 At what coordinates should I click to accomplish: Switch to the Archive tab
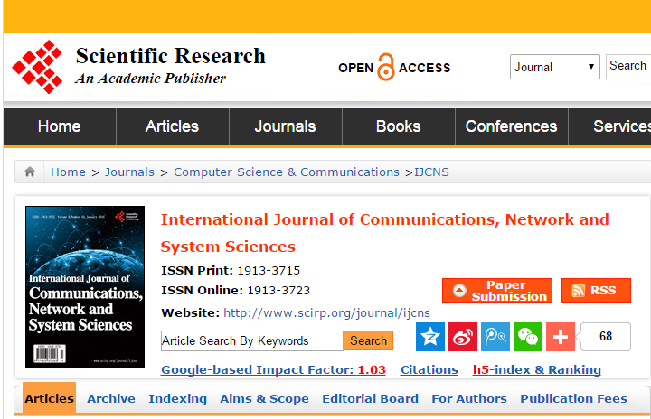point(111,398)
